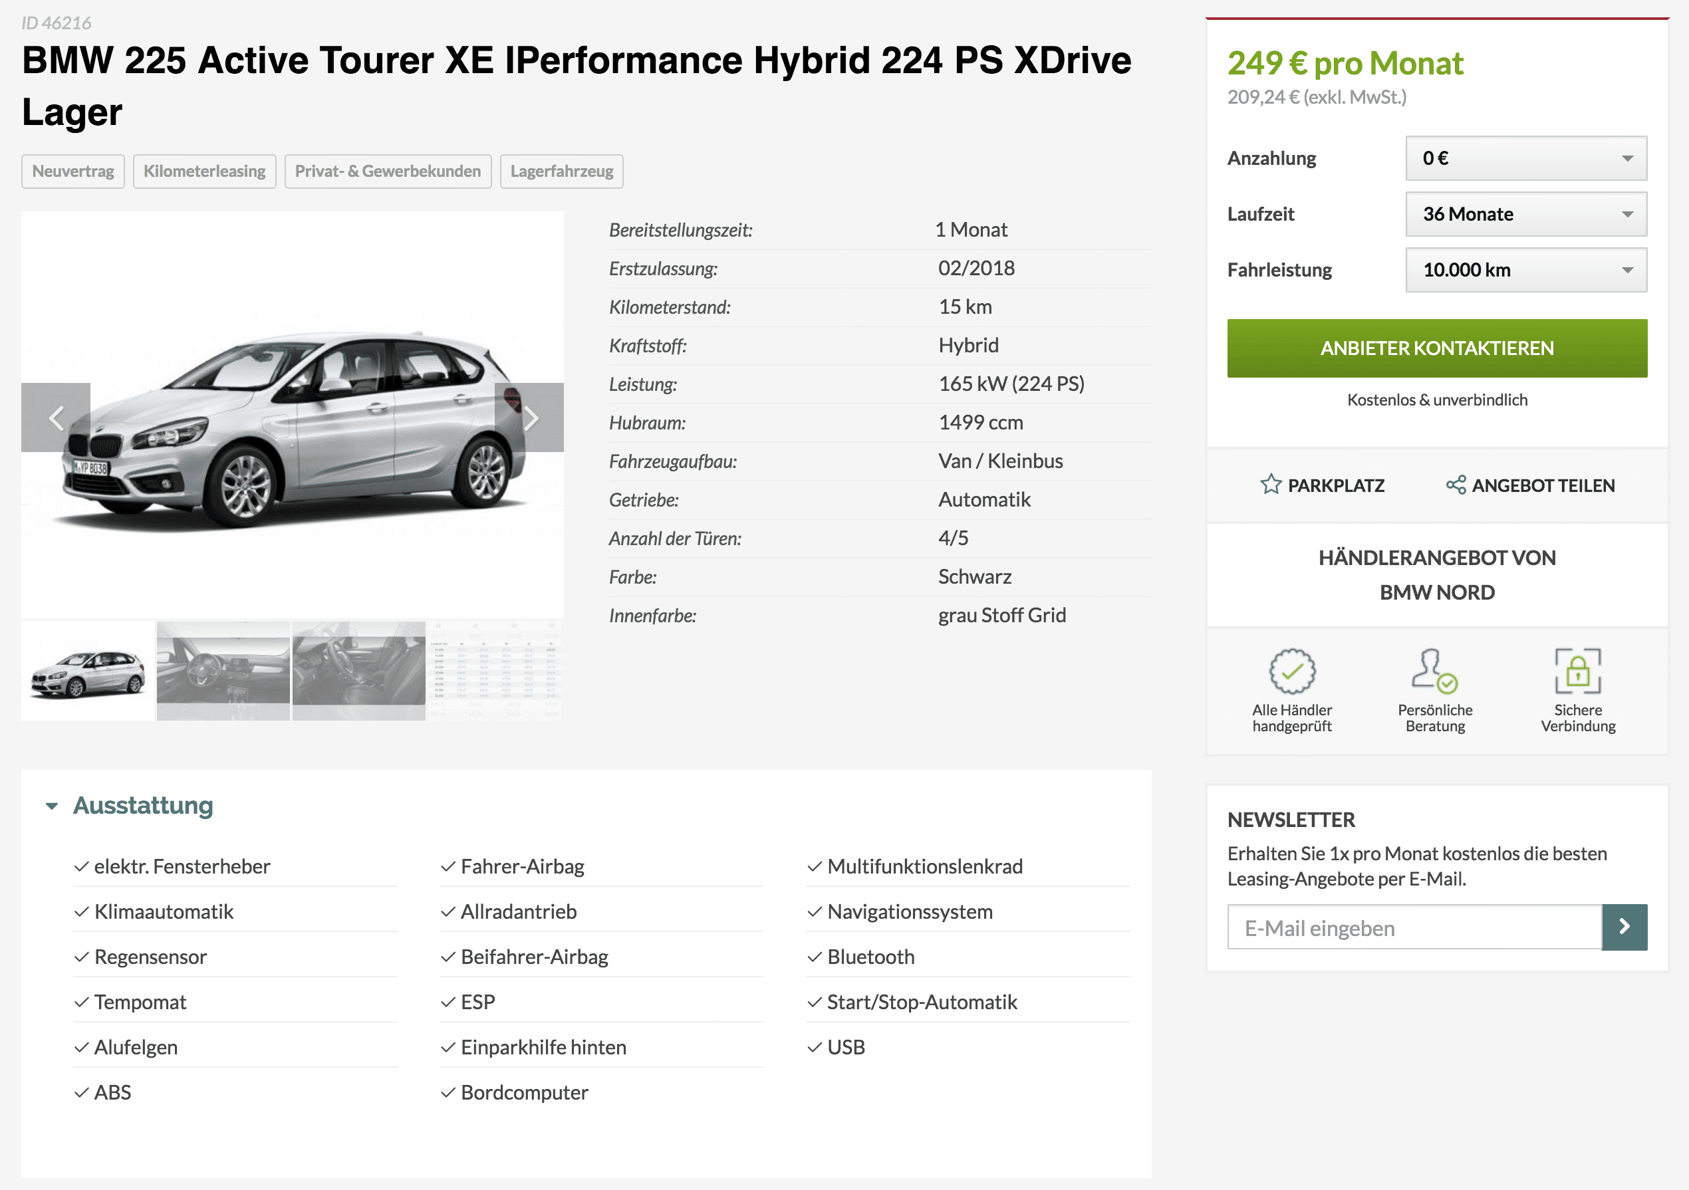Screen dimensions: 1689x1190
Task: Select the front seats interior thumbnail
Action: tap(358, 670)
